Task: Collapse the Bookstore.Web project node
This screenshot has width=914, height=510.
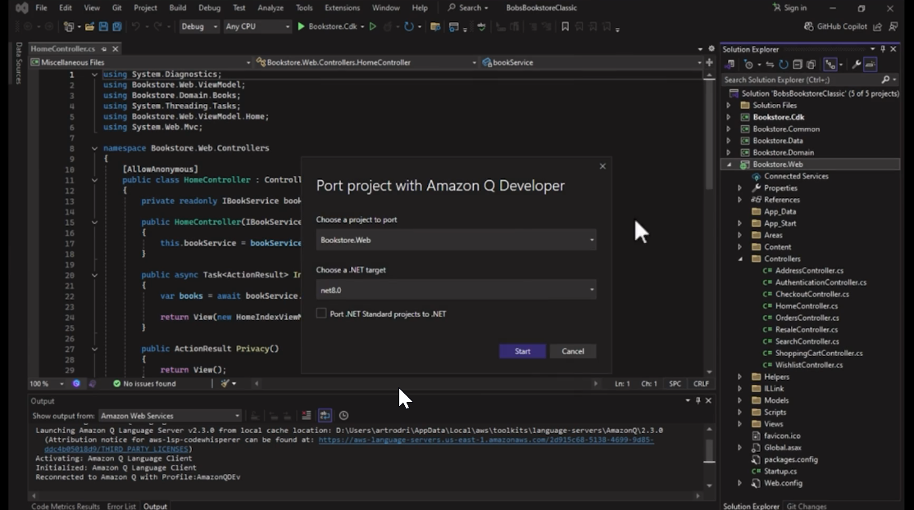Action: (x=729, y=165)
